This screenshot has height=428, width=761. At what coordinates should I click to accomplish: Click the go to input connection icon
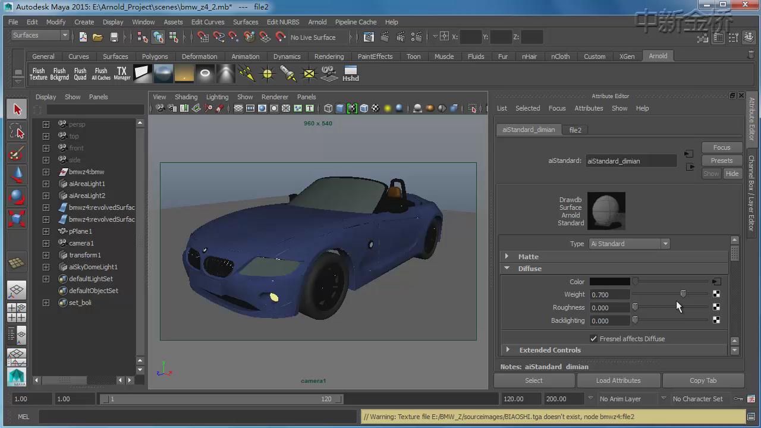pos(688,154)
